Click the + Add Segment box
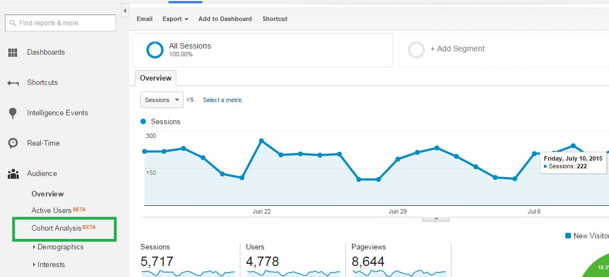This screenshot has height=277, width=609. tap(457, 49)
